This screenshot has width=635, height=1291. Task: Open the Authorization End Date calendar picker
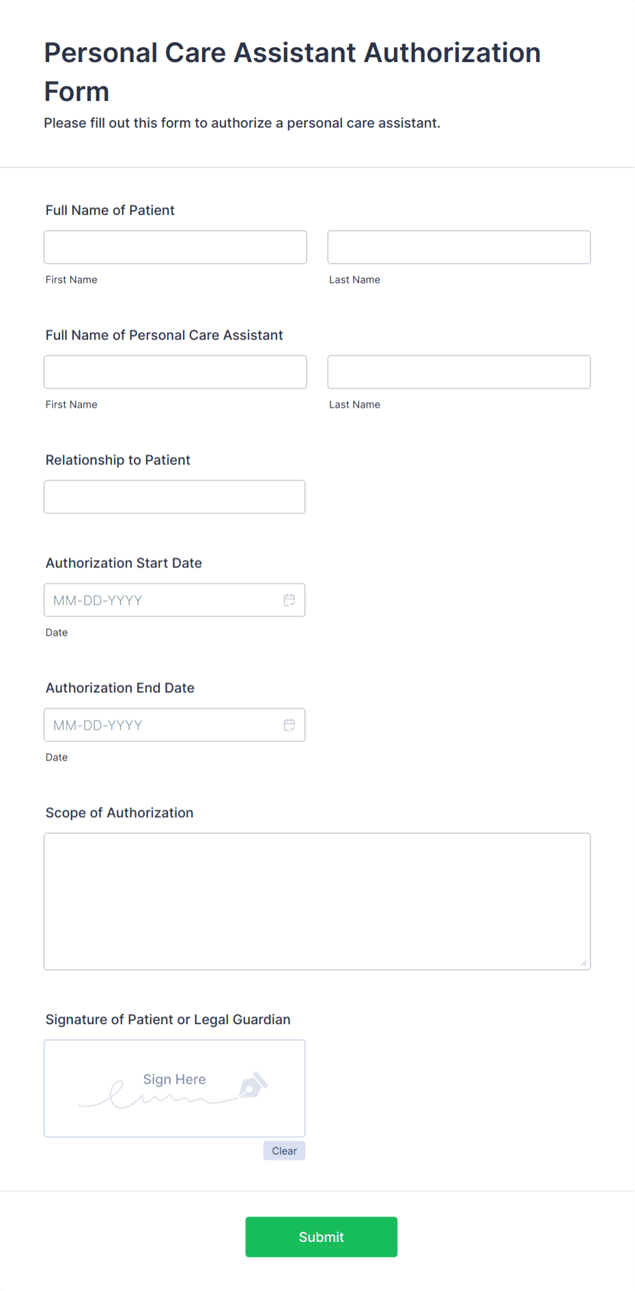click(x=290, y=724)
